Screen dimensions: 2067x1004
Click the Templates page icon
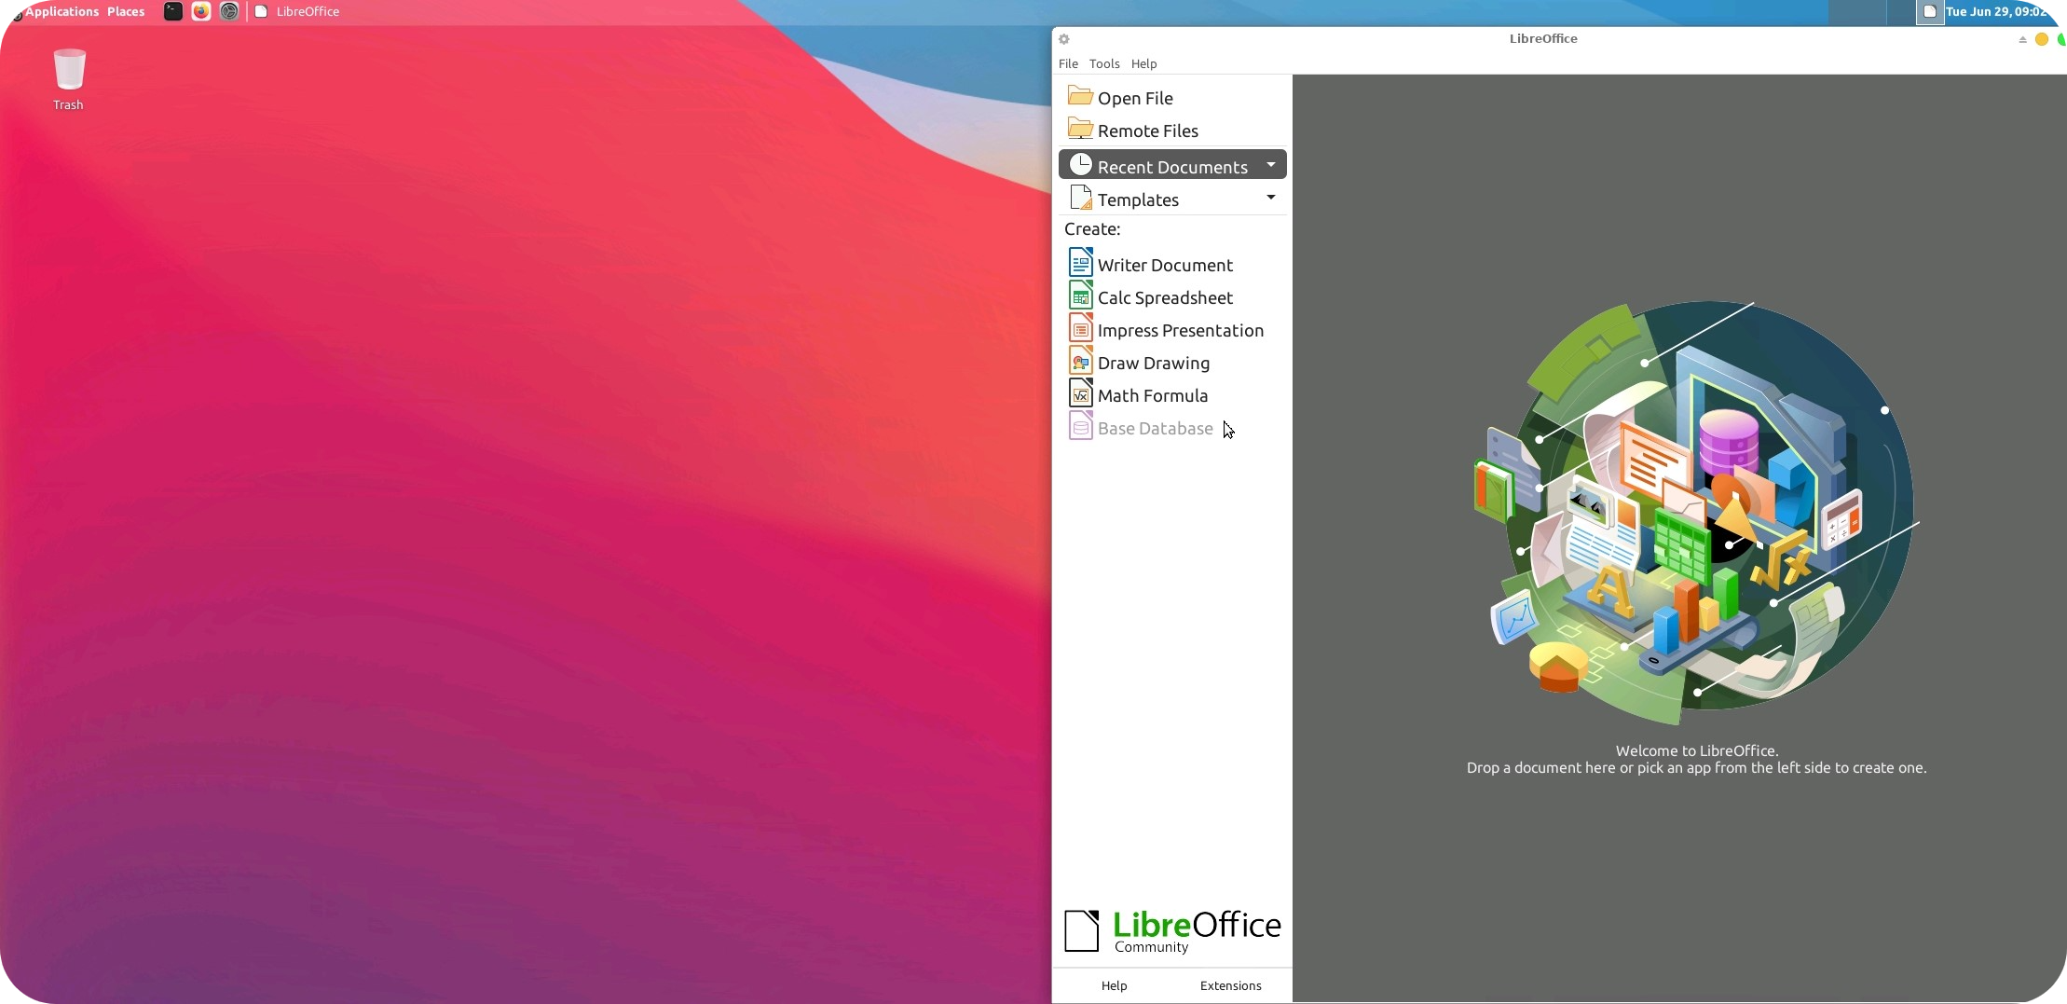1080,198
